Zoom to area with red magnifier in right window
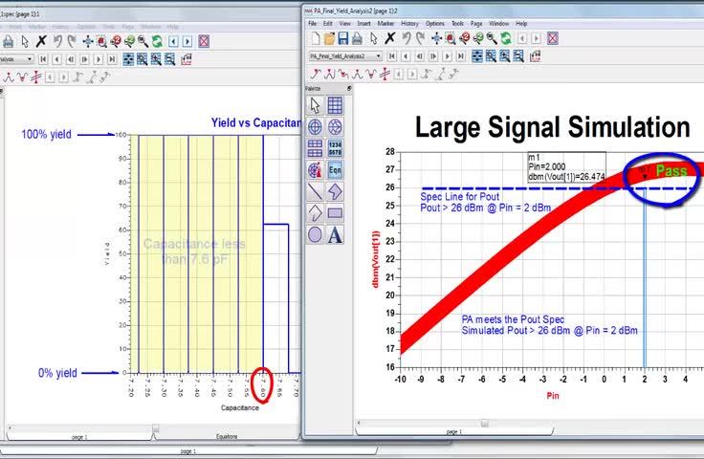This screenshot has width=704, height=459. click(x=450, y=38)
